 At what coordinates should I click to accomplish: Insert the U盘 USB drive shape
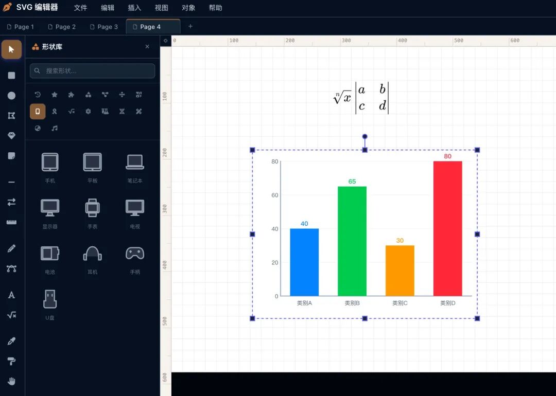pyautogui.click(x=50, y=305)
